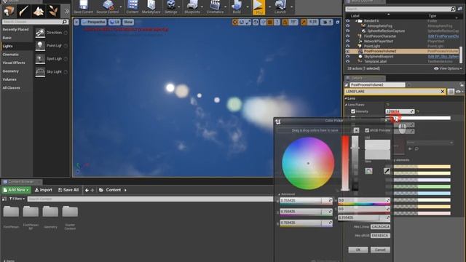Hide NetworkPlayerStart via its eye icon
The image size is (466, 262).
point(347,41)
